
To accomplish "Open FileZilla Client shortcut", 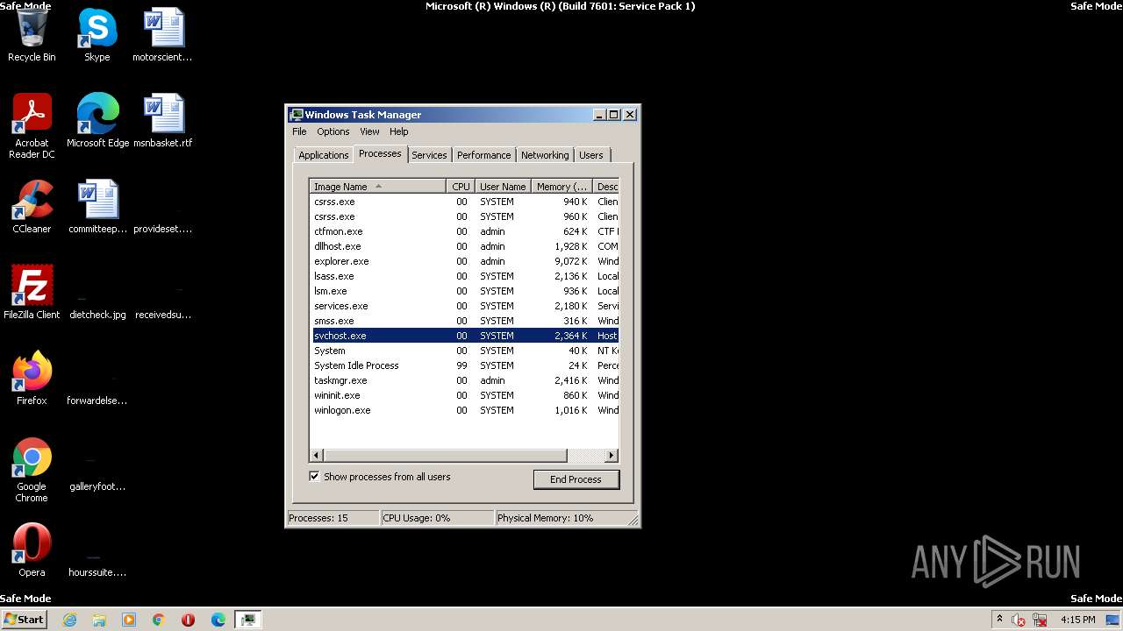I will point(32,293).
